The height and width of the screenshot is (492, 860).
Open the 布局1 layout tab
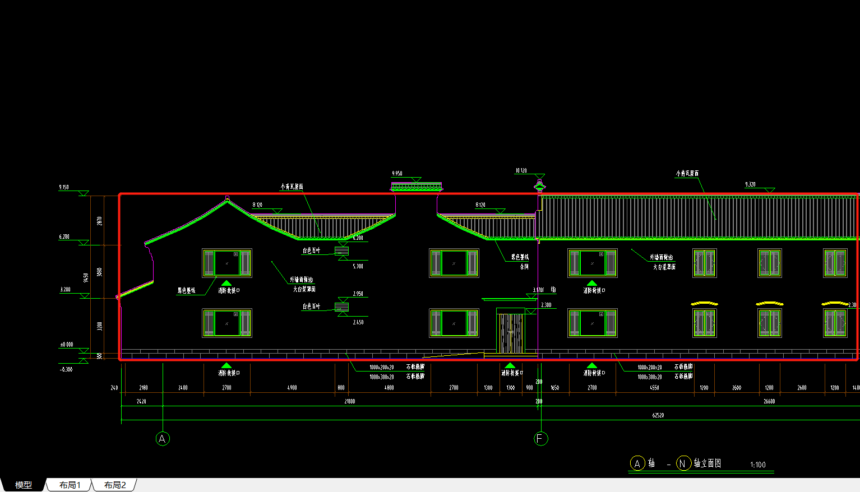click(70, 485)
